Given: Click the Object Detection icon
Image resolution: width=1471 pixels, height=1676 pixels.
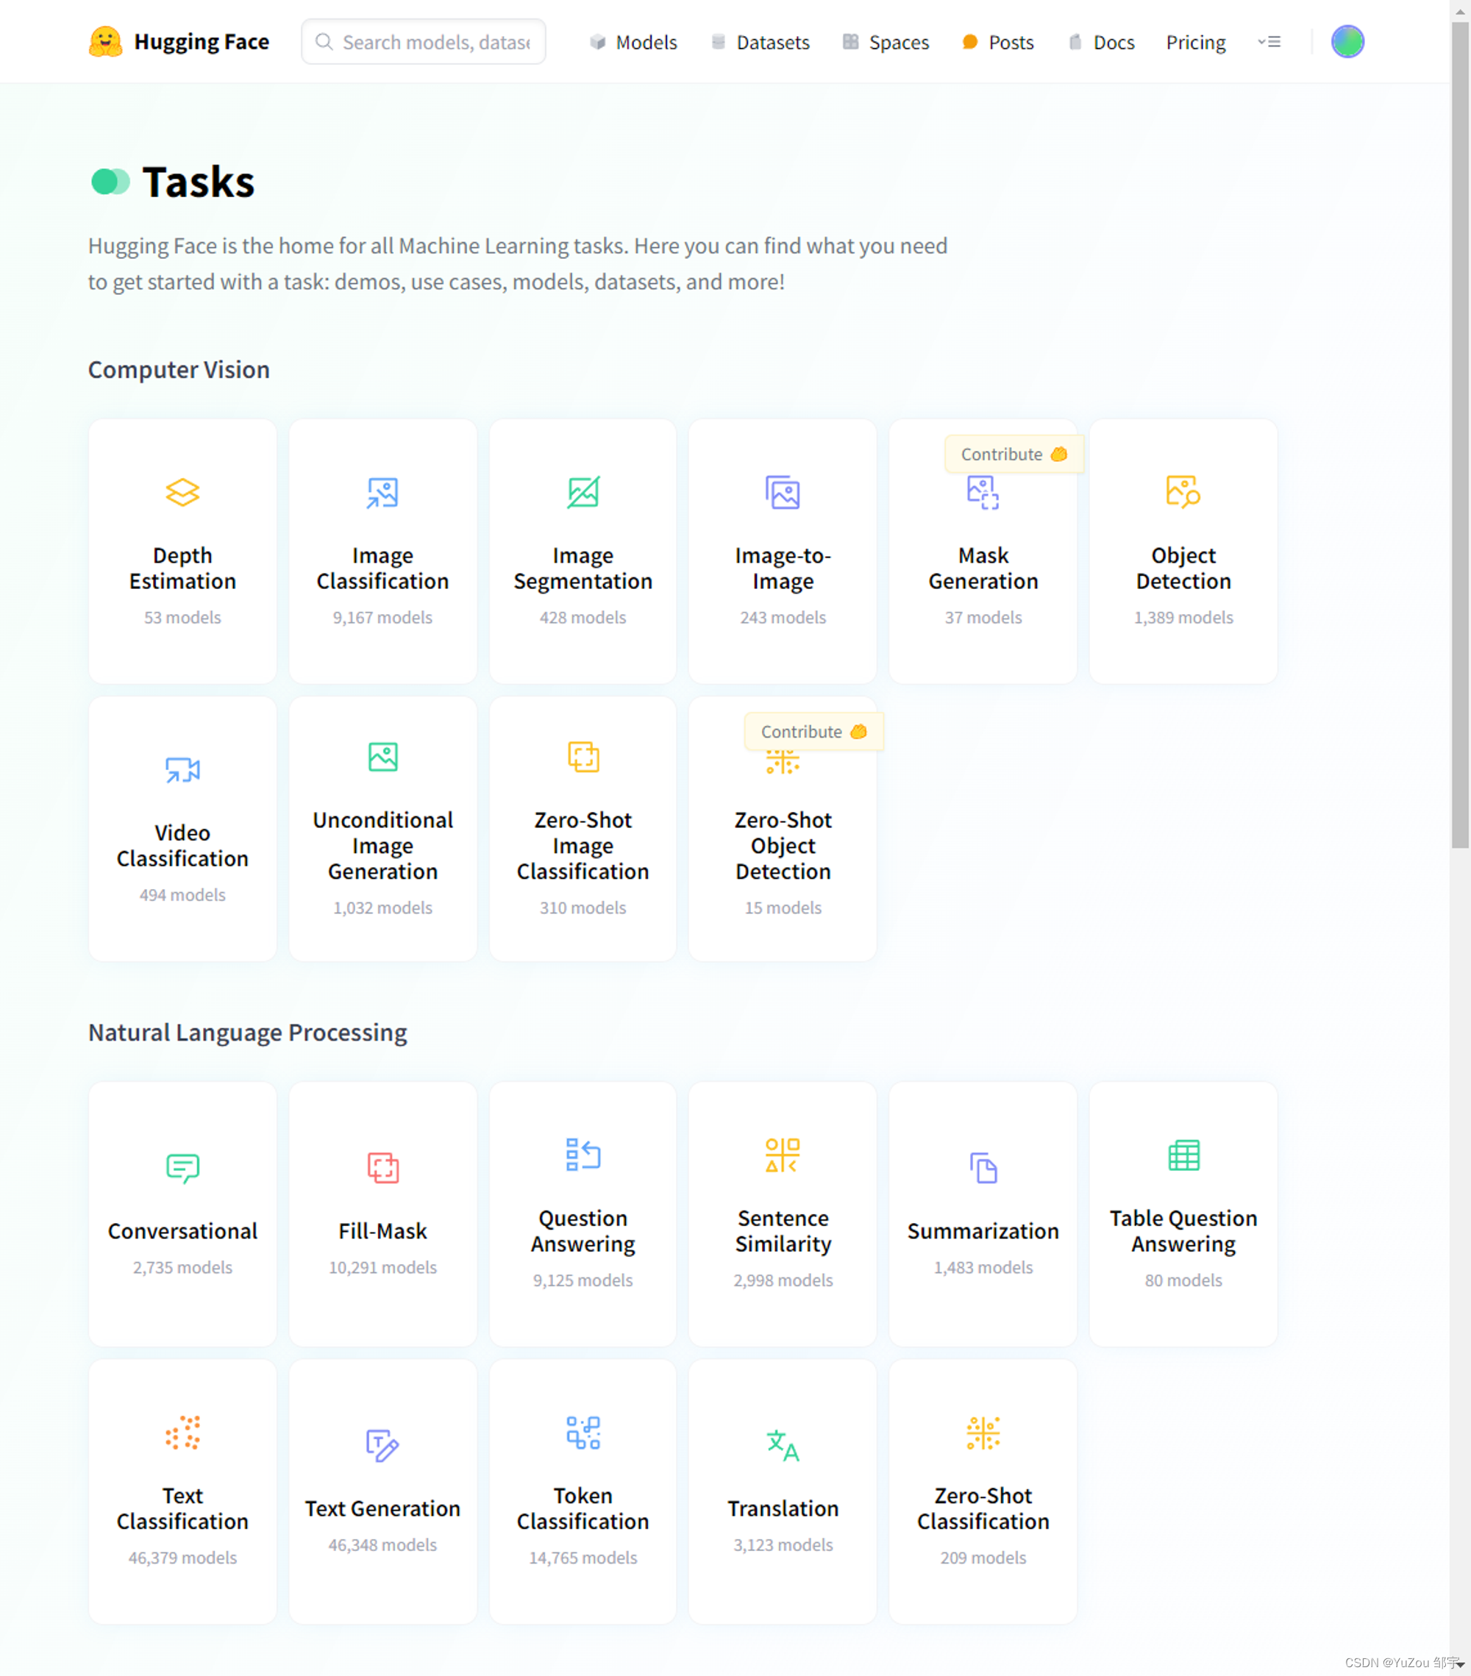Looking at the screenshot, I should pos(1183,493).
